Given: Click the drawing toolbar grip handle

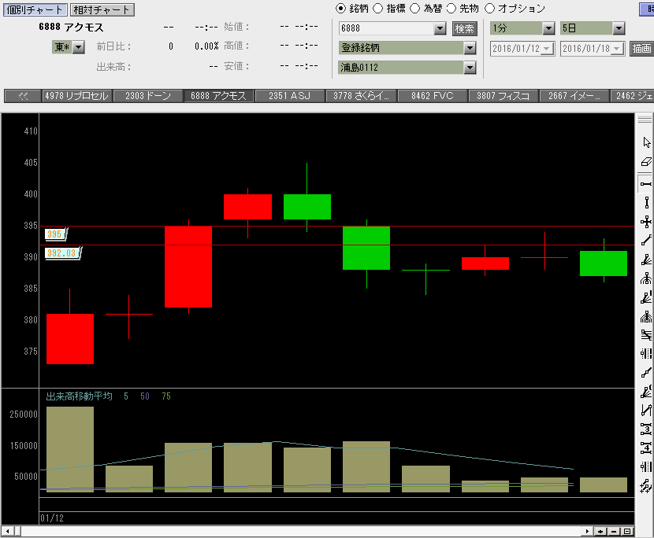Looking at the screenshot, I should coord(645,119).
